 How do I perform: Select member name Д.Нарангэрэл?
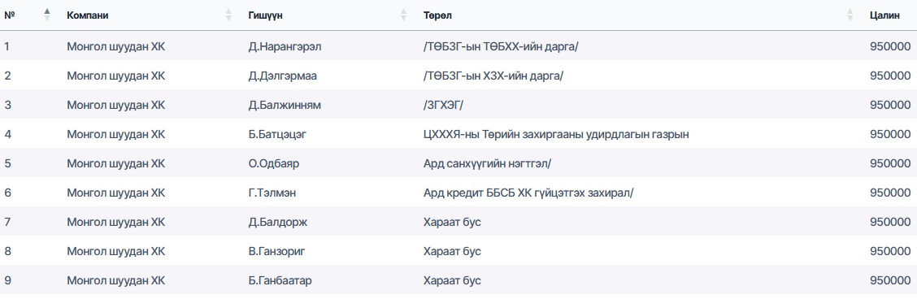pos(285,46)
